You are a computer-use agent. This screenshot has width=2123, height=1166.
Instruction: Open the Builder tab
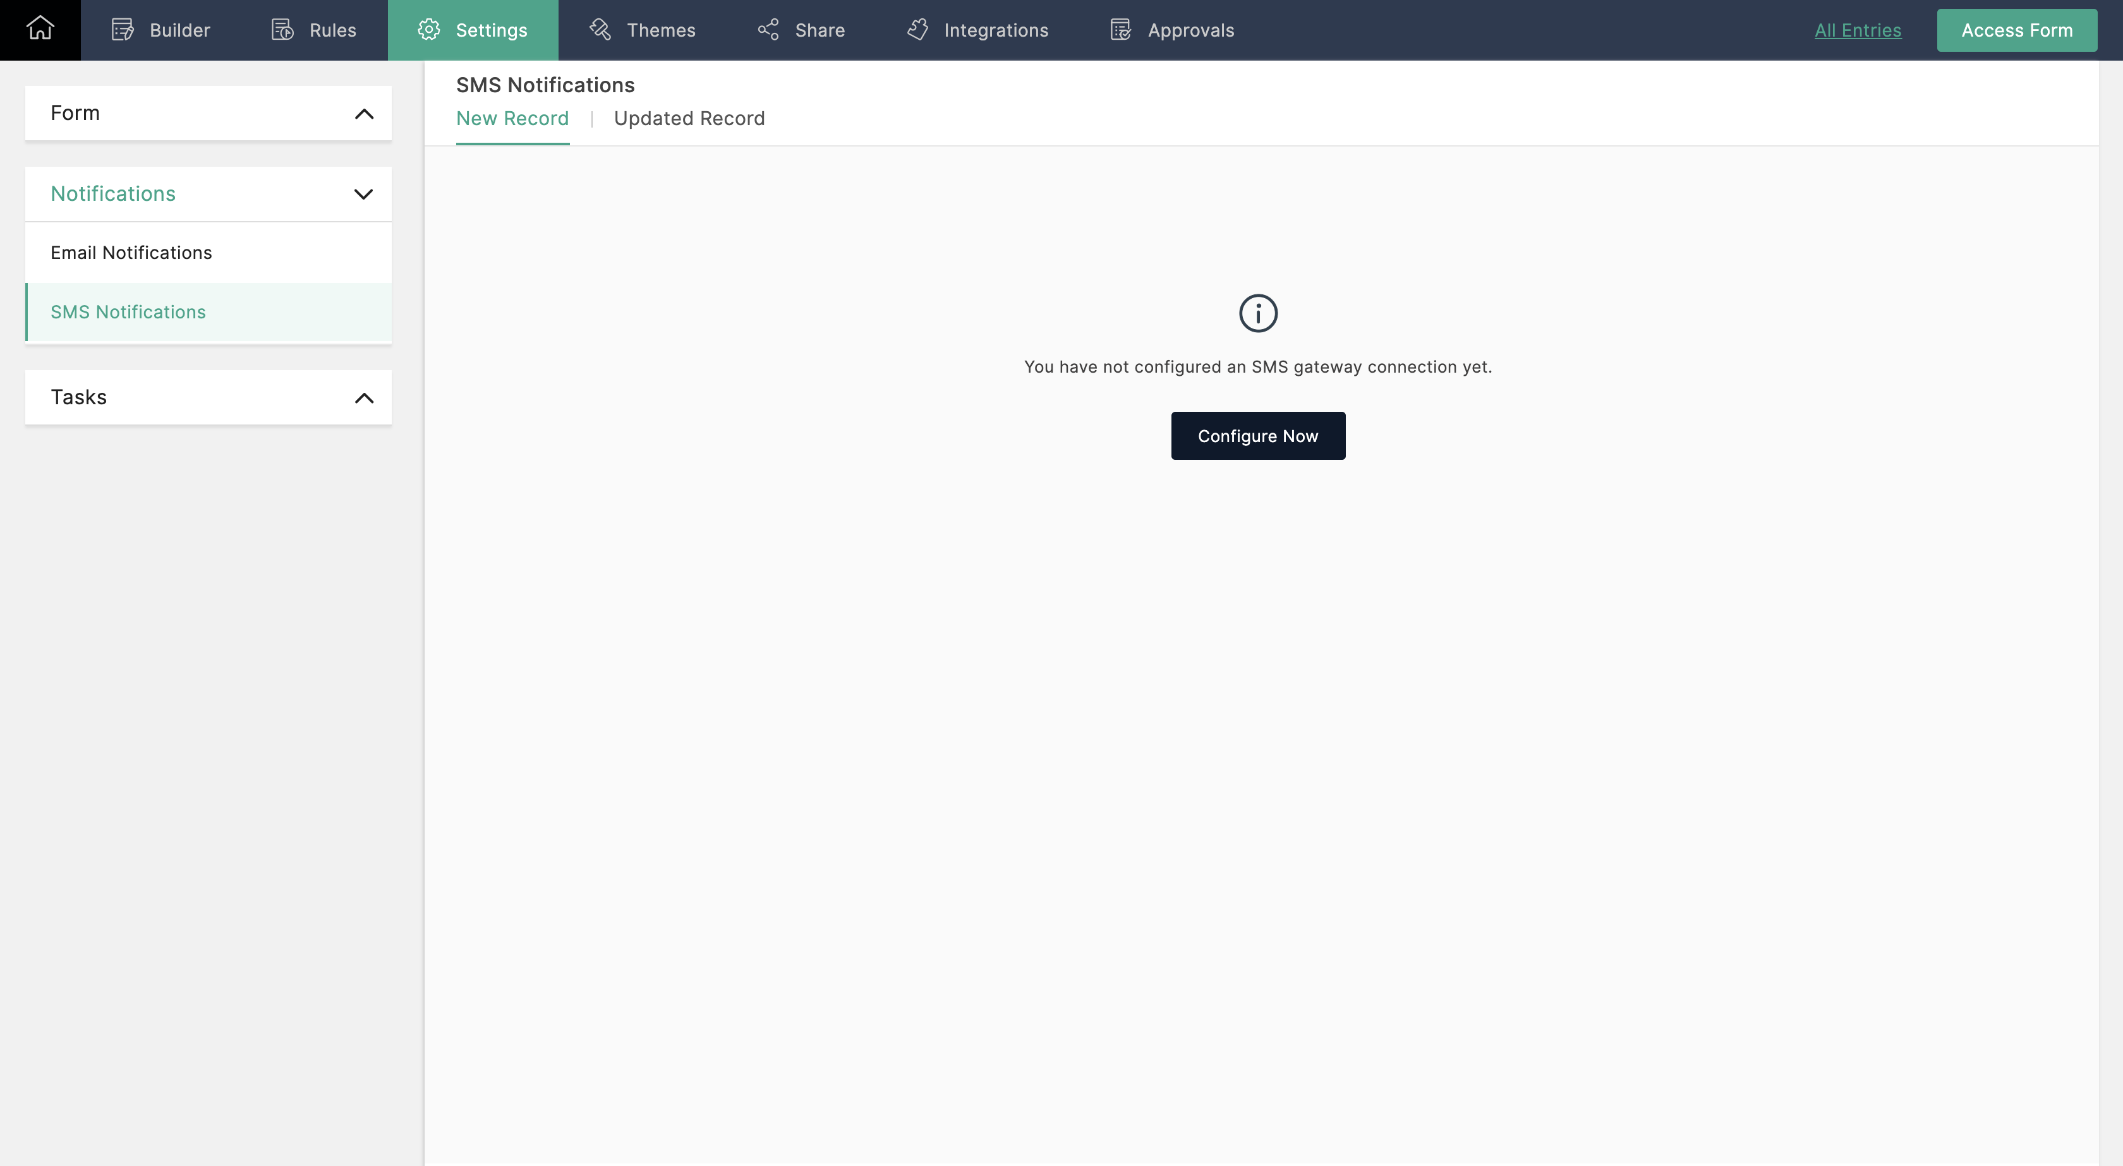[x=162, y=30]
